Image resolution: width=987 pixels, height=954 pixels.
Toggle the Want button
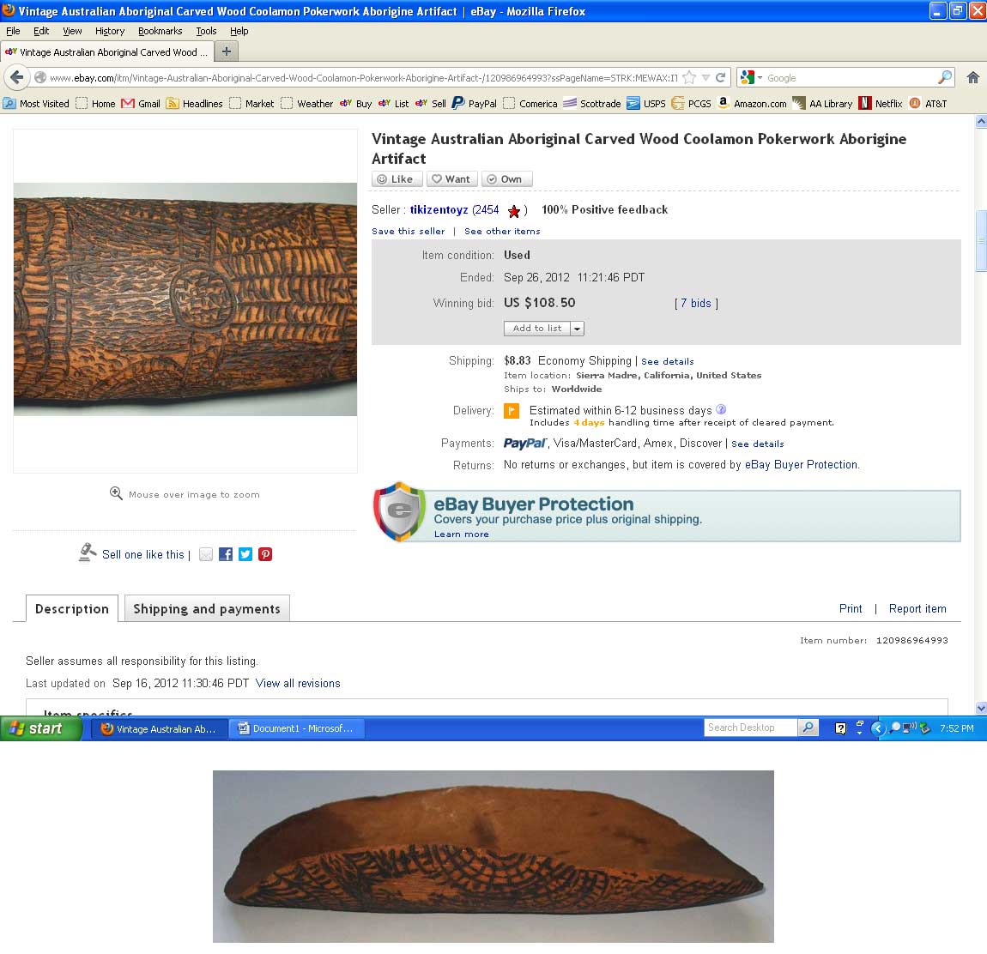tap(452, 179)
